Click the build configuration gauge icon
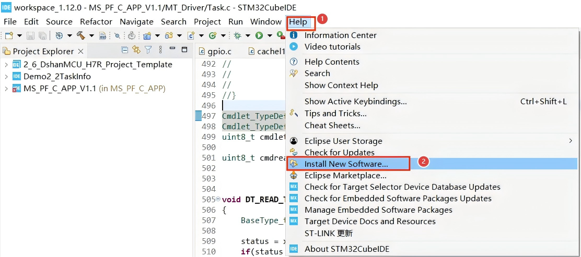This screenshot has width=581, height=257. tap(59, 35)
